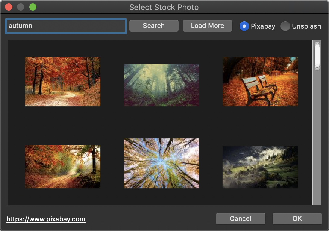Switch source to Unsplash radio option
329x232 pixels.
click(285, 26)
